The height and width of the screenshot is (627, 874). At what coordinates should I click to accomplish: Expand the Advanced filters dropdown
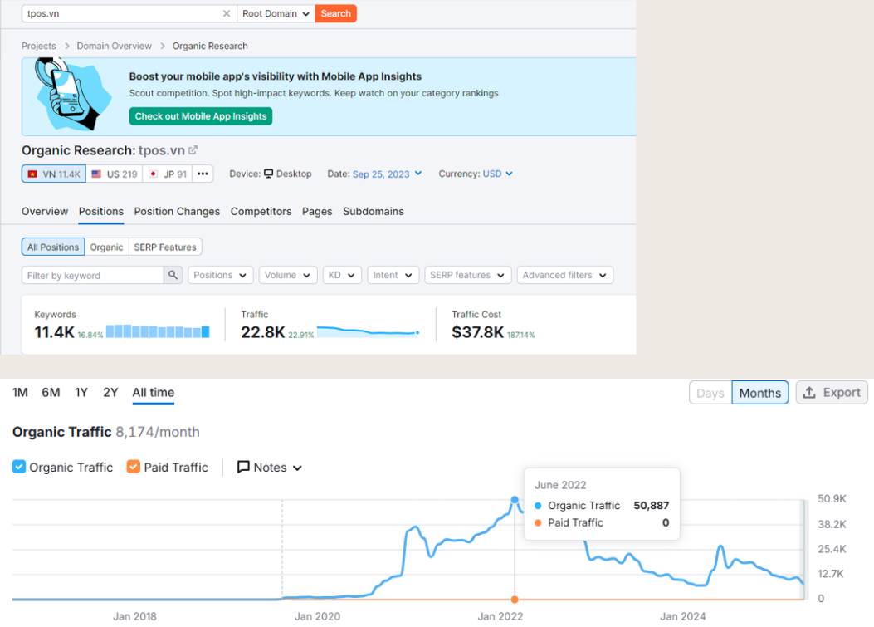coord(564,275)
